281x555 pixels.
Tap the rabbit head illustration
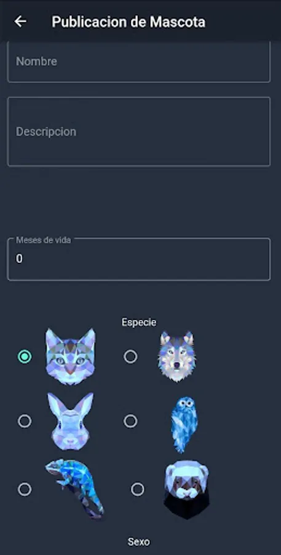[70, 421]
